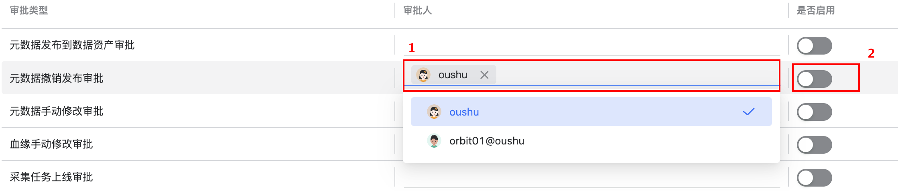Enable 元数据撤销发布审批 toggle
Image resolution: width=898 pixels, height=191 pixels.
tap(815, 79)
